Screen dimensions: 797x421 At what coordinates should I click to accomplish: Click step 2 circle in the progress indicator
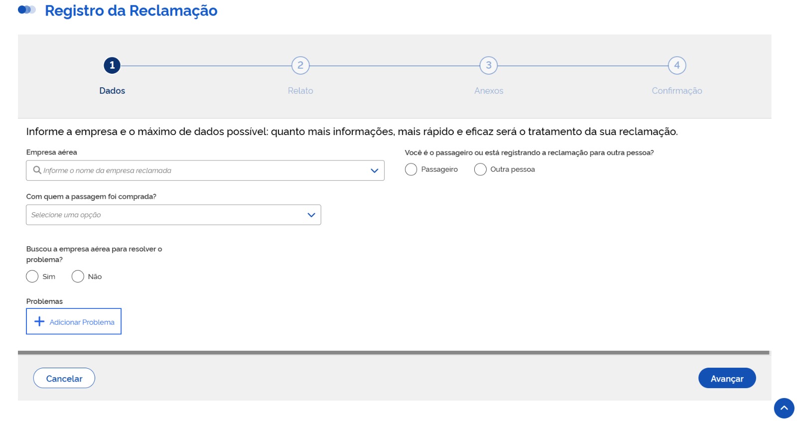[300, 65]
